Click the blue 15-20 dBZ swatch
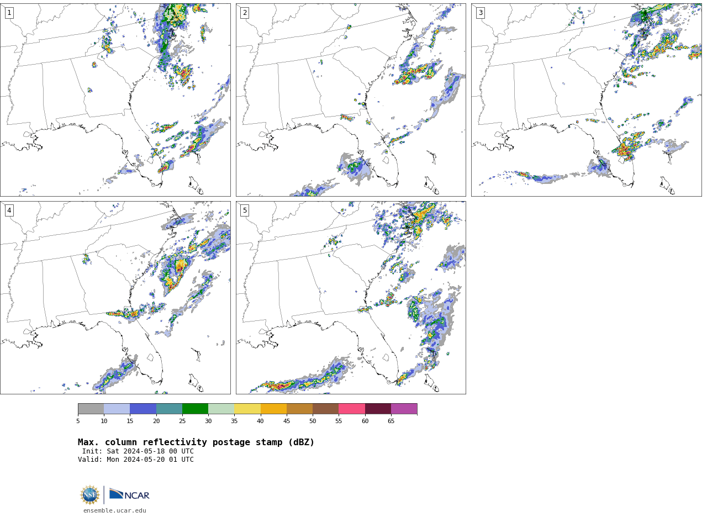Image resolution: width=707 pixels, height=517 pixels. (x=143, y=409)
